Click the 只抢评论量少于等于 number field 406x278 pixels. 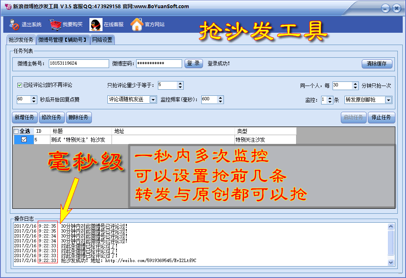(168, 85)
